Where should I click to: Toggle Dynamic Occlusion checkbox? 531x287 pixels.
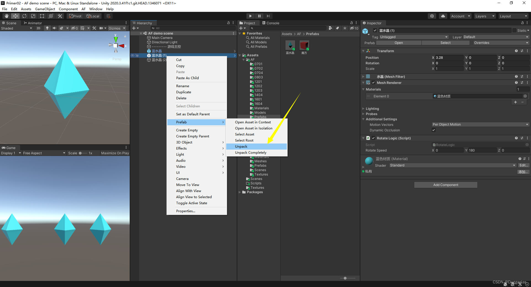tap(434, 130)
